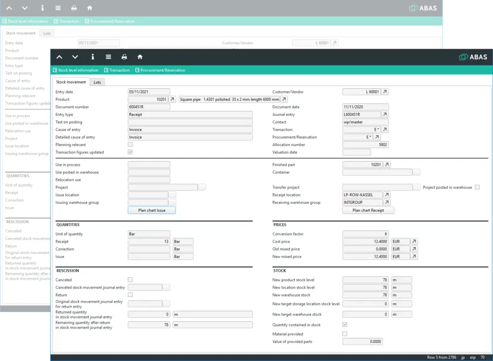
Task: Open Transaction link in background window
Action: point(67,21)
